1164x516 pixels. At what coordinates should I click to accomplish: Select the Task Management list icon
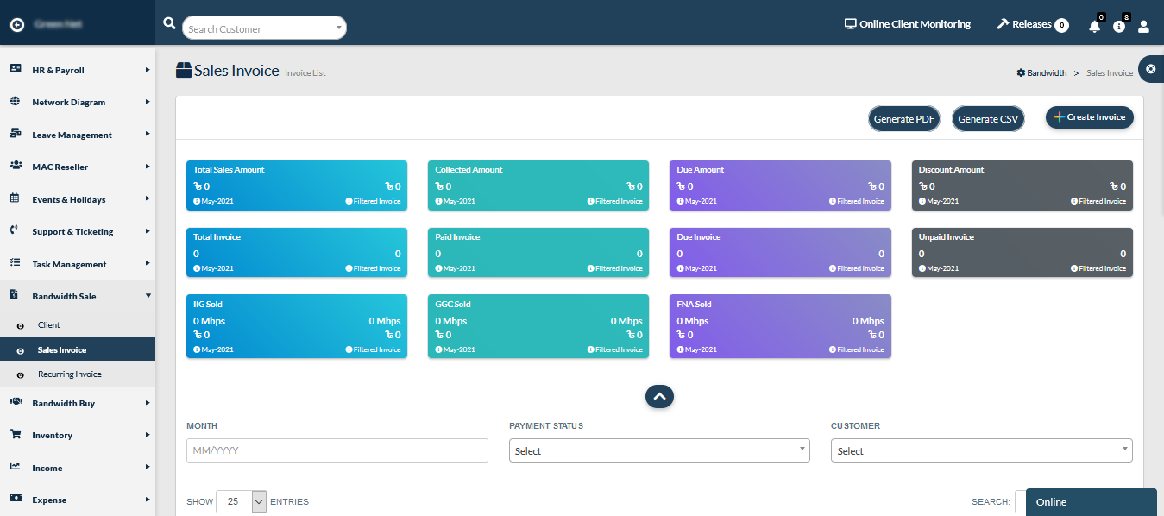click(15, 263)
